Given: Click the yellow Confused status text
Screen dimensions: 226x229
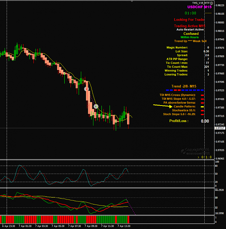Looking at the screenshot, I should tap(191, 34).
